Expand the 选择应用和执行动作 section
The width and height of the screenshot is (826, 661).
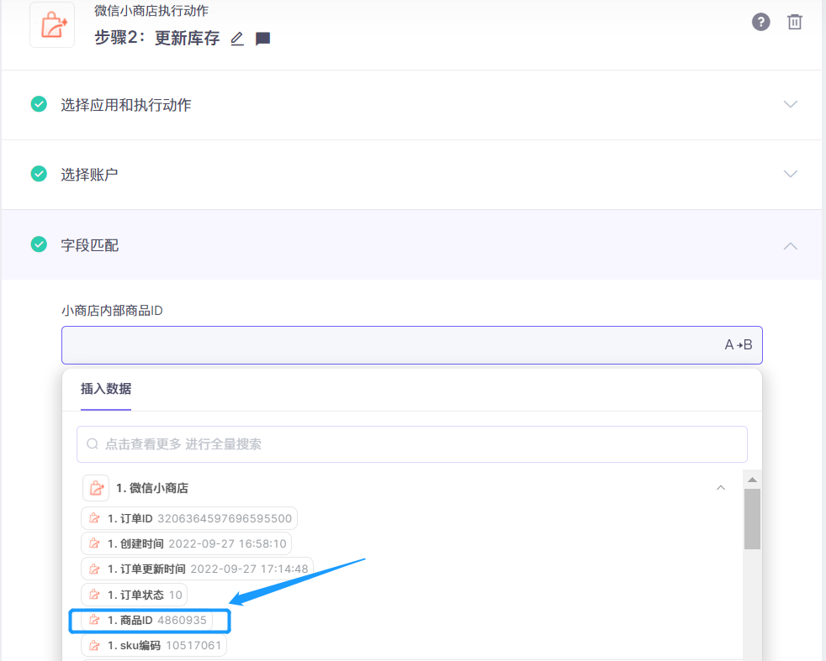(790, 105)
